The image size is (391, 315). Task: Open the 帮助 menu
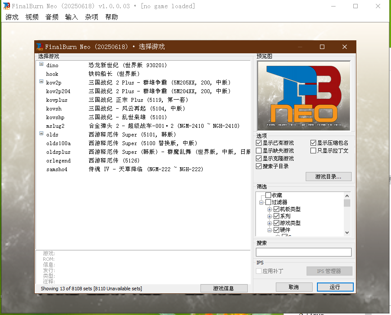(111, 17)
